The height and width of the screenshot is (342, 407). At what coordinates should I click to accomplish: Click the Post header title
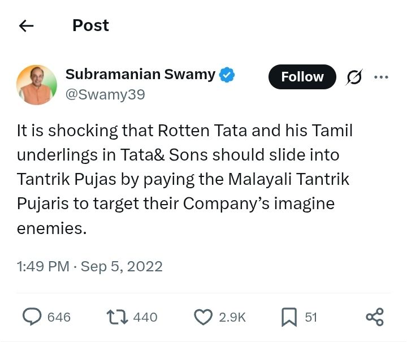click(x=90, y=25)
